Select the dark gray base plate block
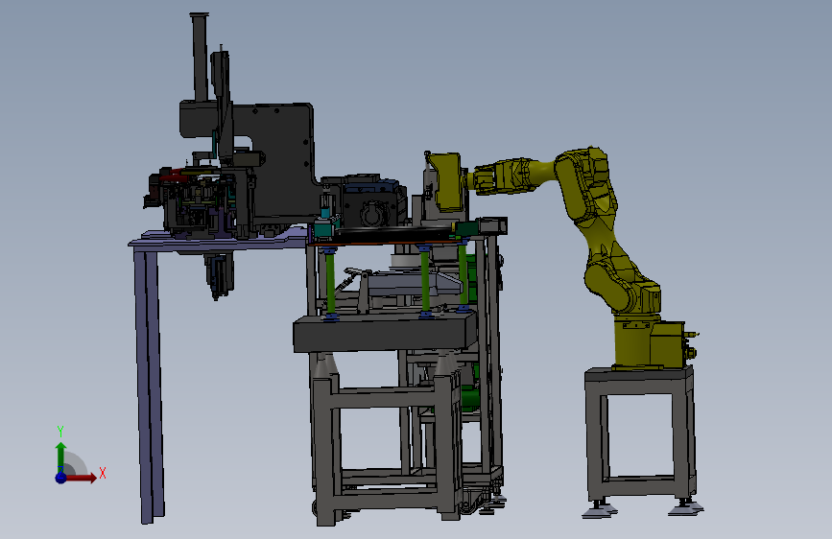Viewport: 832px width, 539px height. [x=385, y=331]
